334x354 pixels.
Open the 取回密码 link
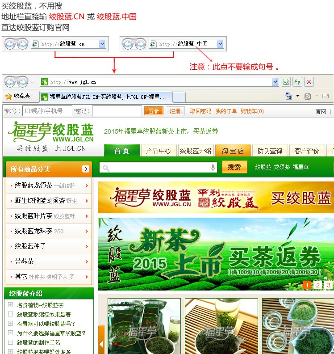[200, 111]
